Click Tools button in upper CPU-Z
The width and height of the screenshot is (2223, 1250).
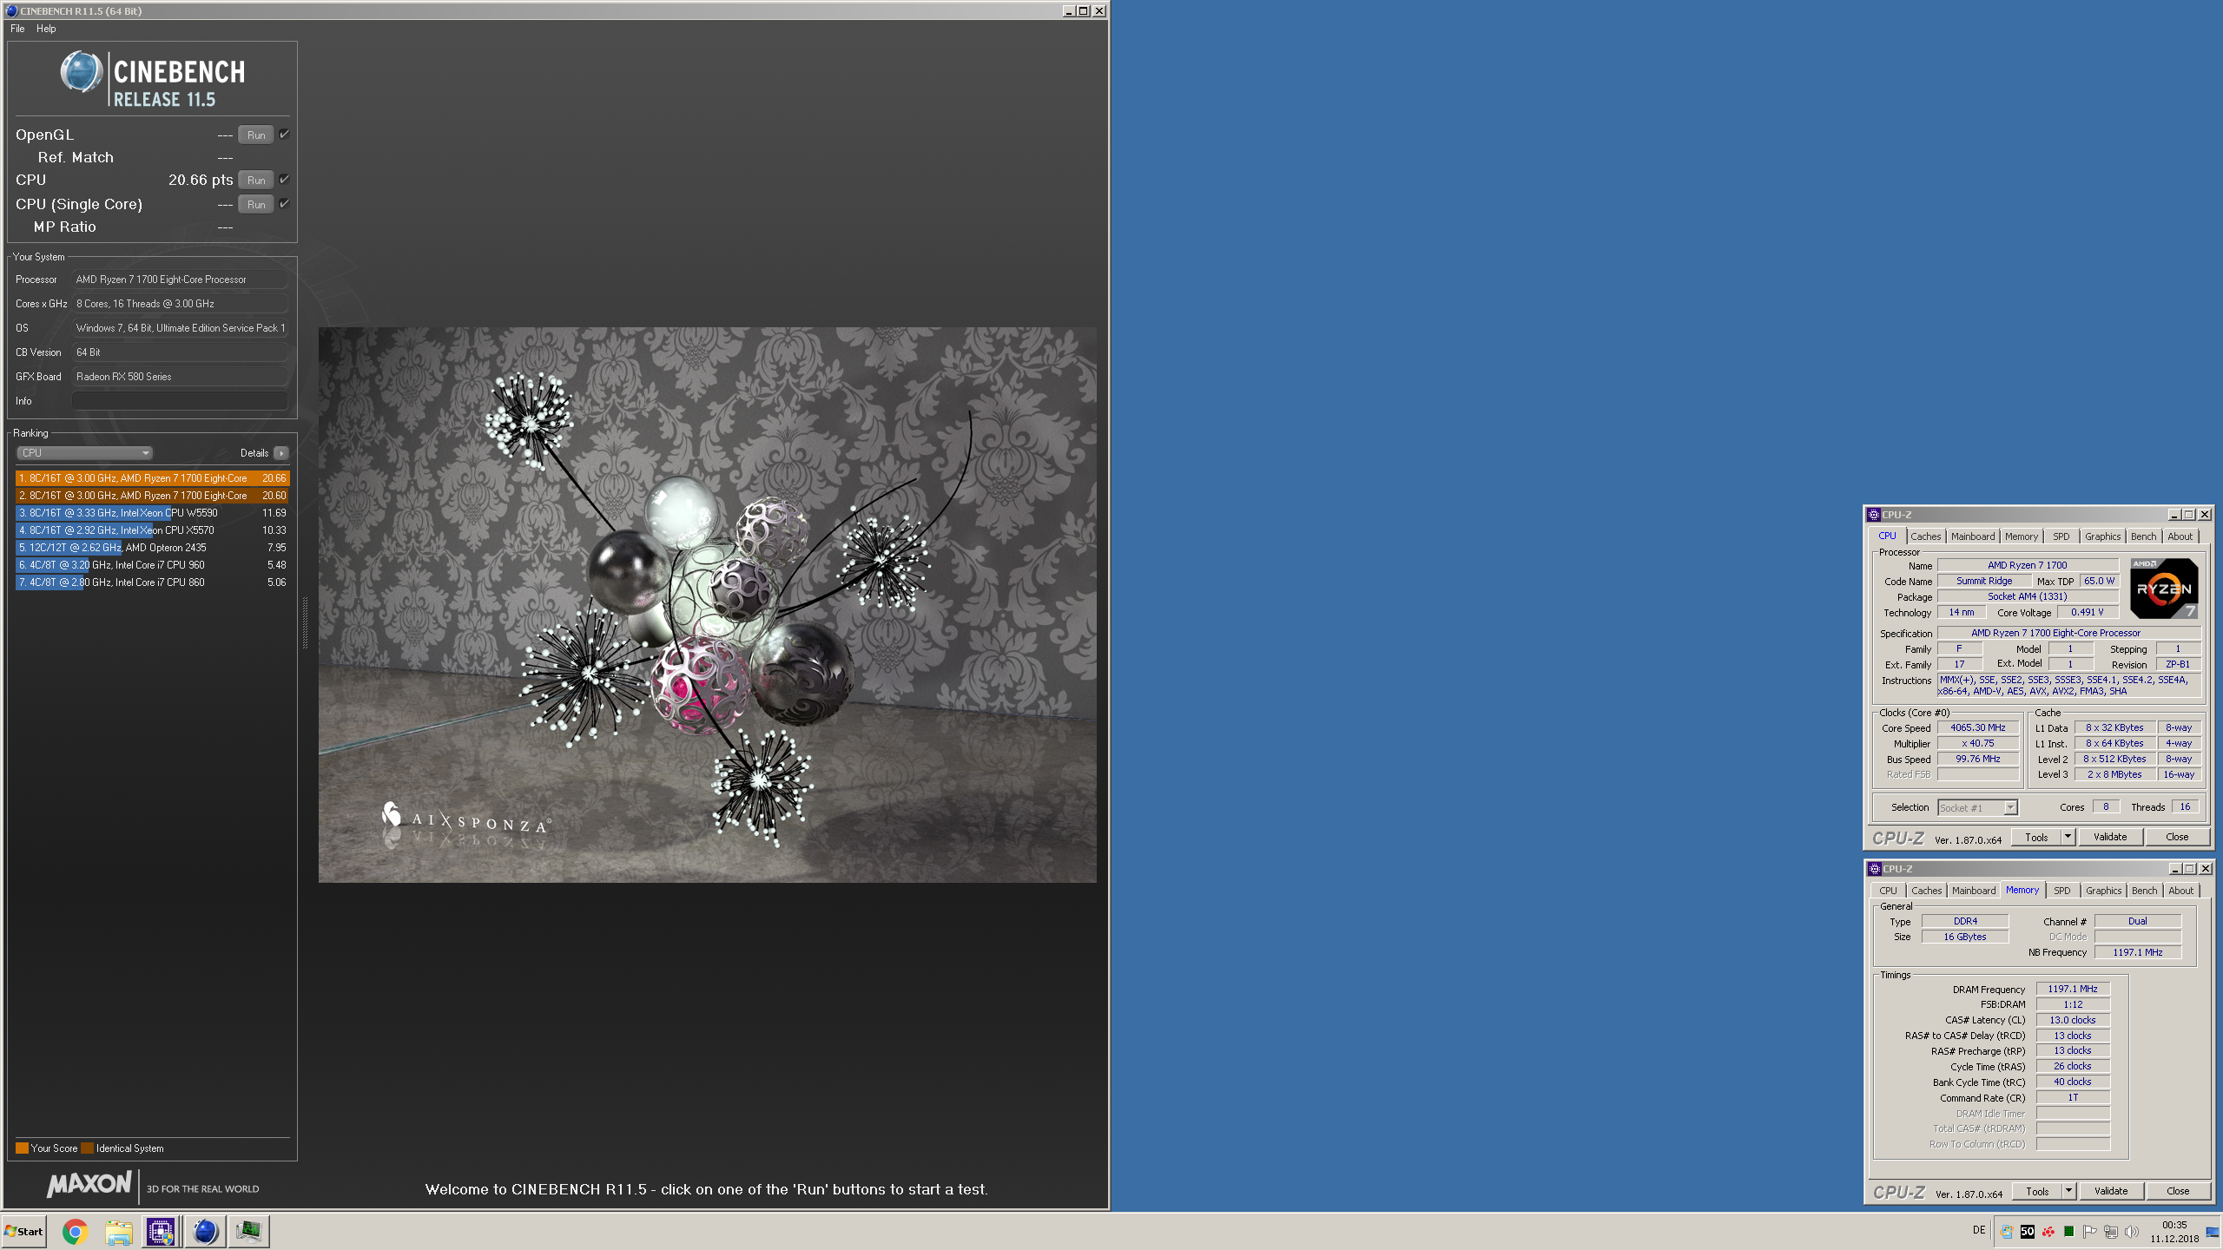[2036, 837]
